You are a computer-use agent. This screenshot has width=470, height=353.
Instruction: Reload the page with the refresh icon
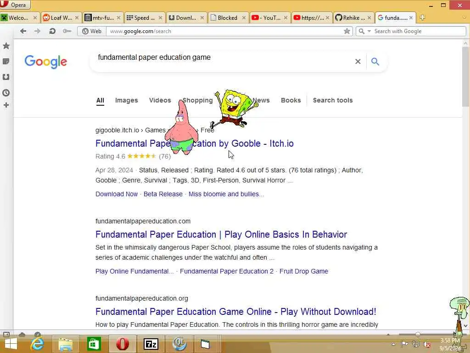click(x=52, y=31)
